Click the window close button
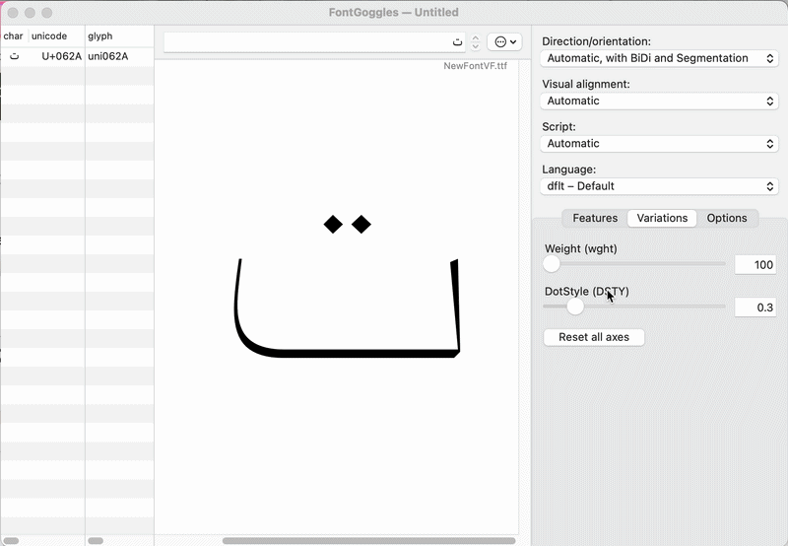This screenshot has height=546, width=788. pos(13,13)
